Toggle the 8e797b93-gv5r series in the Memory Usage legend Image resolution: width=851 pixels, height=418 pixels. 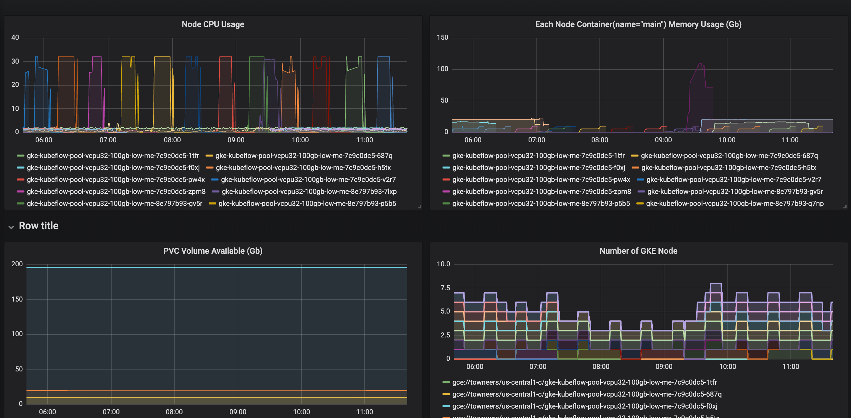[735, 192]
